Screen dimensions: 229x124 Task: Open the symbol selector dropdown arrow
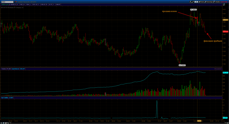coord(14,2)
